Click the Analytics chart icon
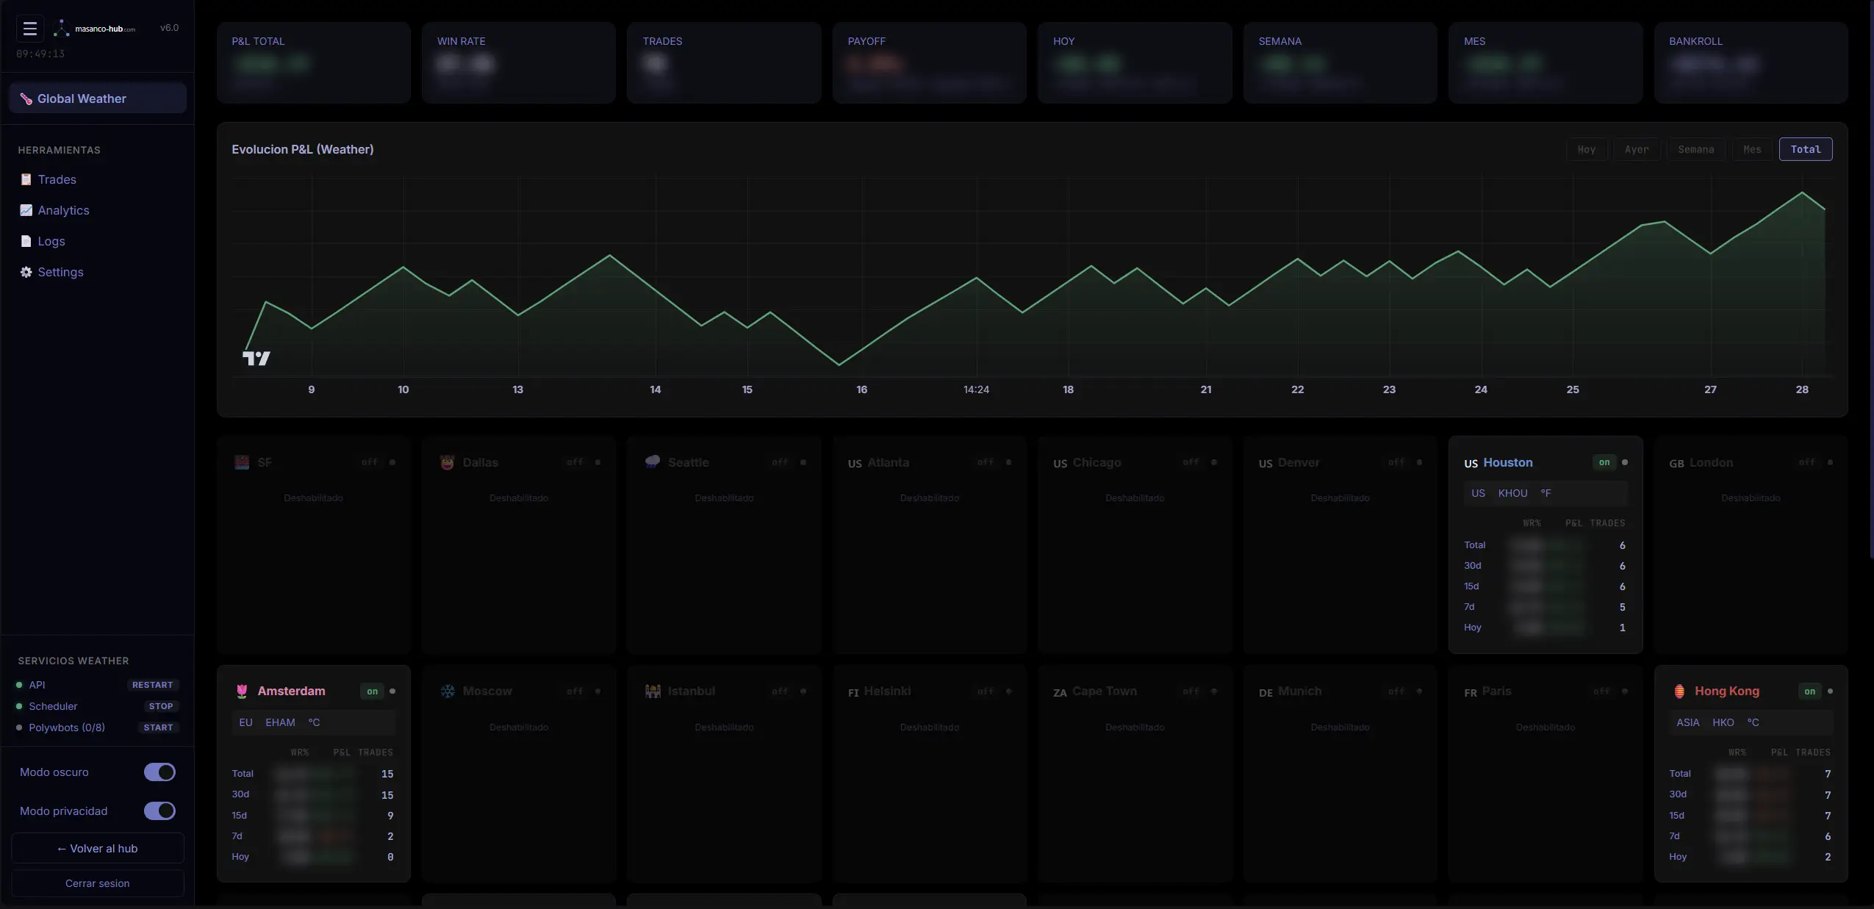Image resolution: width=1874 pixels, height=909 pixels. pos(26,210)
